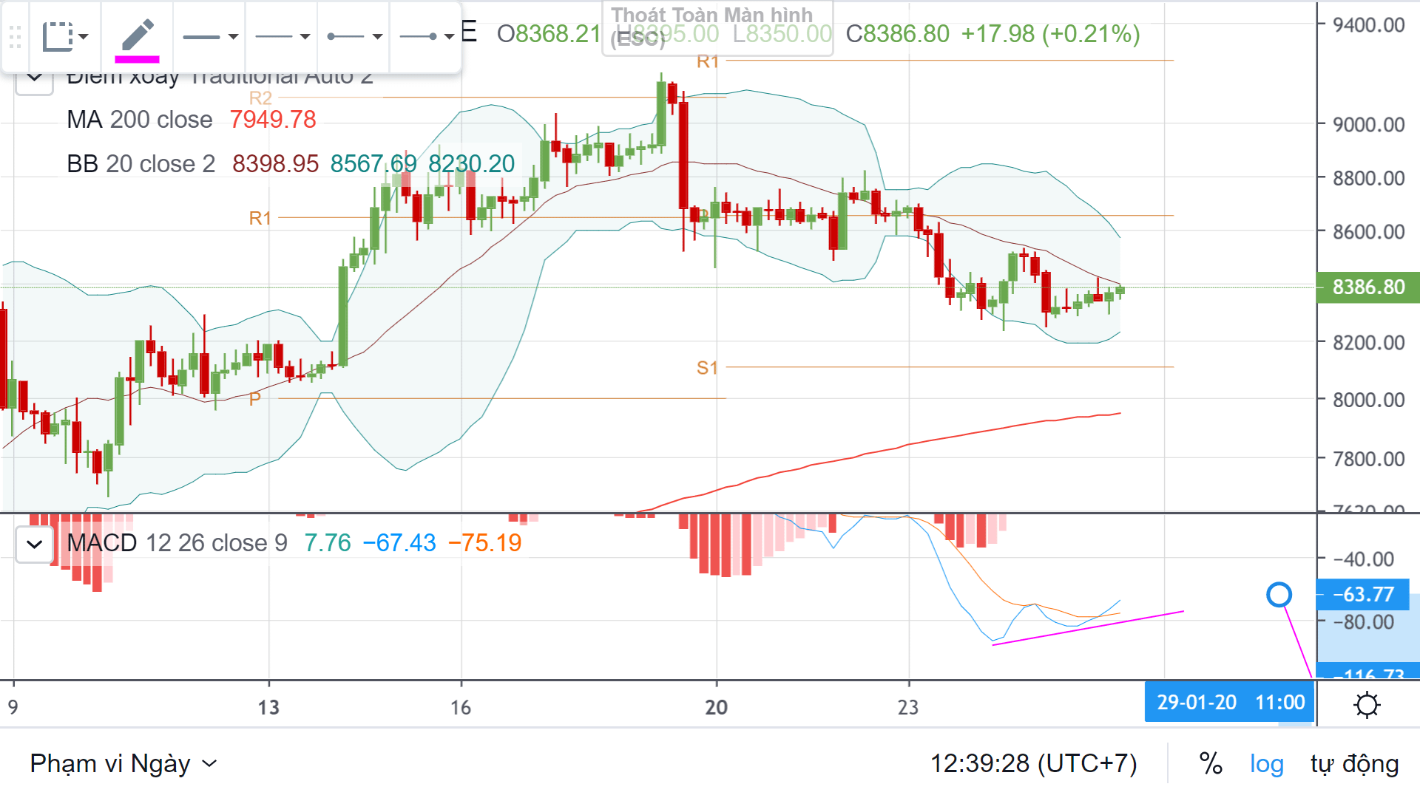Toggle auto scale 'tự động'

[x=1354, y=763]
